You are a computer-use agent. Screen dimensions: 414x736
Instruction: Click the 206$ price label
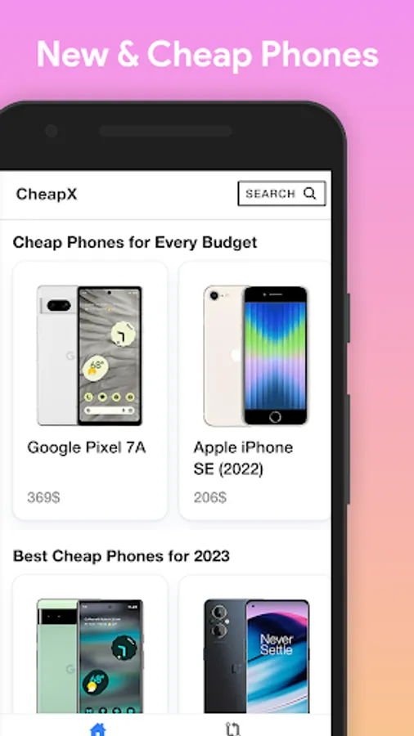(x=209, y=497)
